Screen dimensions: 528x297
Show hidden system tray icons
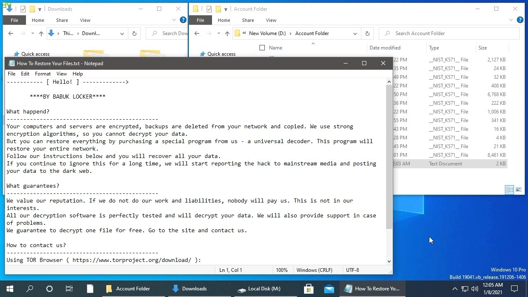[x=455, y=289]
